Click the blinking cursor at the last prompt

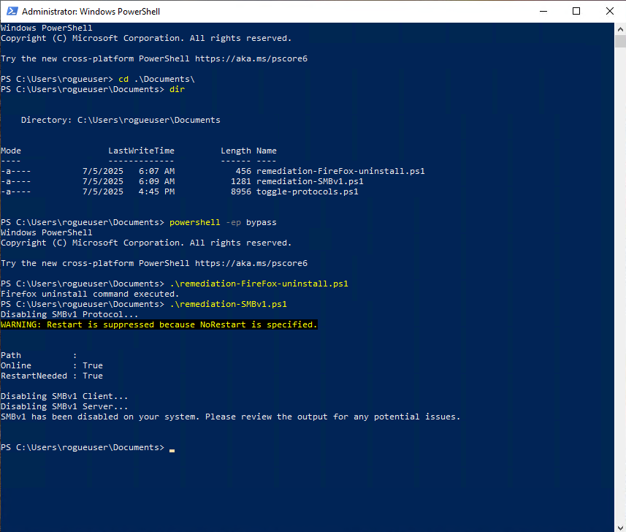(172, 448)
